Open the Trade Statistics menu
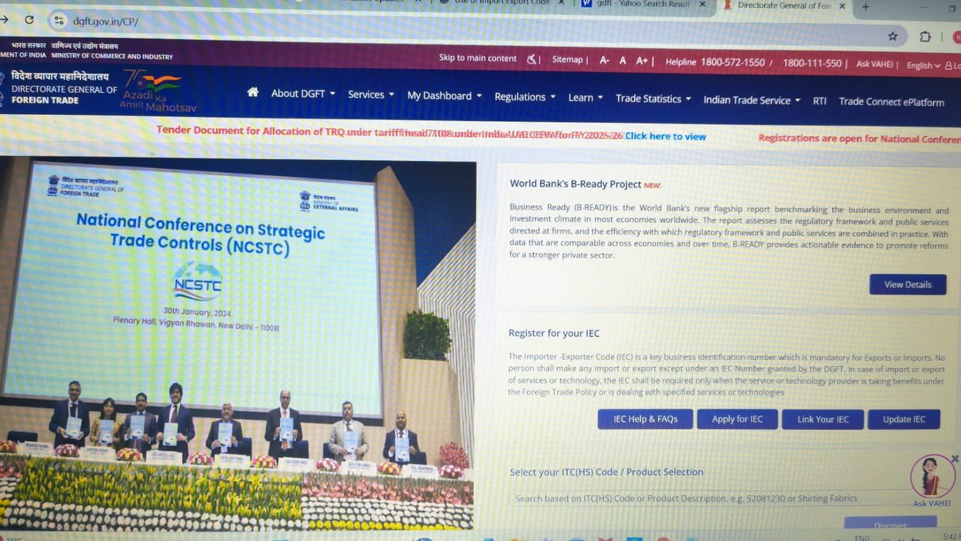Image resolution: width=961 pixels, height=541 pixels. pyautogui.click(x=653, y=99)
